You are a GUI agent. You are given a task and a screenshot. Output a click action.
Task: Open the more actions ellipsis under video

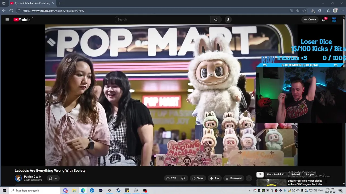click(x=249, y=178)
